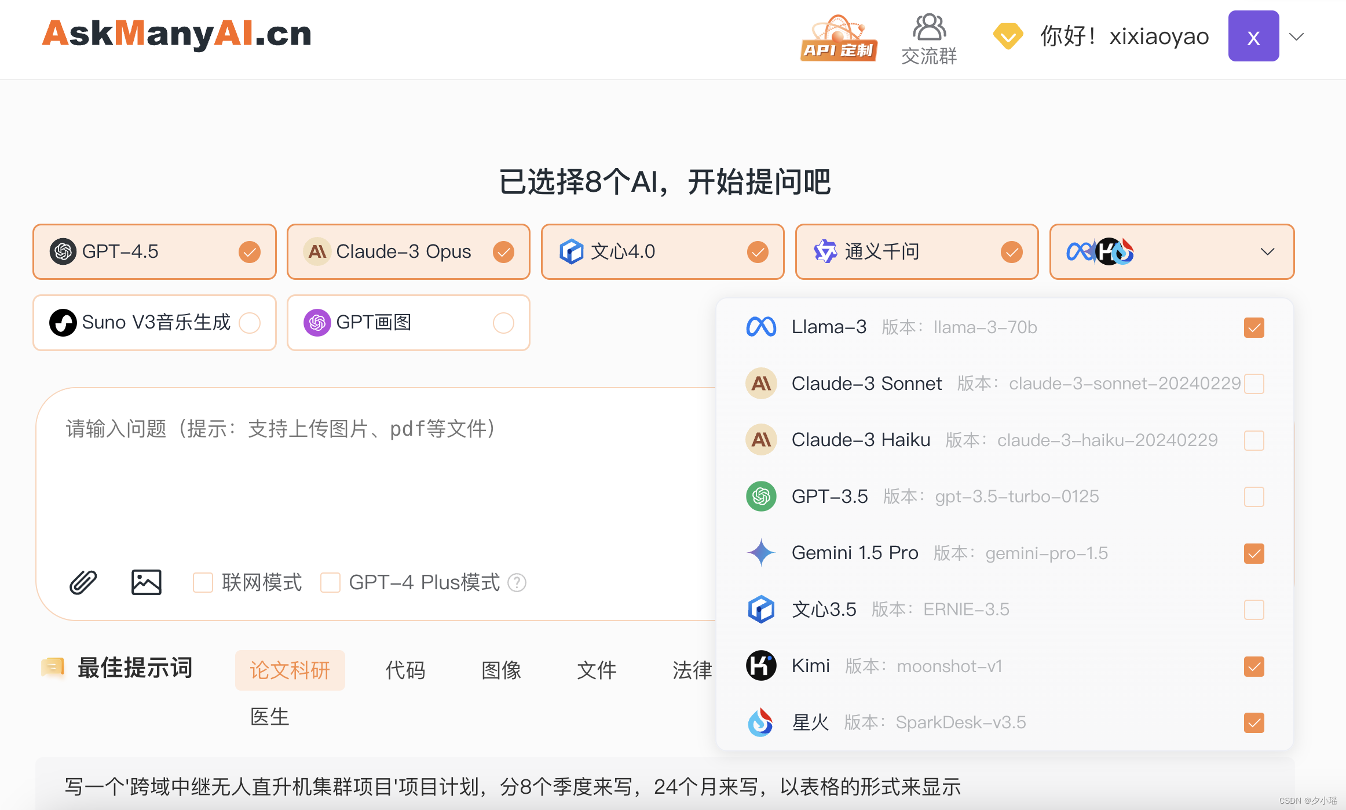The image size is (1346, 810).
Task: Click version text llama-3-70b
Action: pyautogui.click(x=985, y=327)
